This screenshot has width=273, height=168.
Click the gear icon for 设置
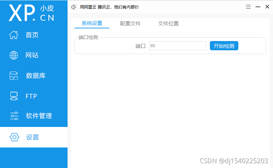(x=14, y=137)
